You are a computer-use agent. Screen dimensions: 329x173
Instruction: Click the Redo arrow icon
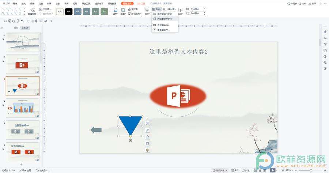pos(29,21)
